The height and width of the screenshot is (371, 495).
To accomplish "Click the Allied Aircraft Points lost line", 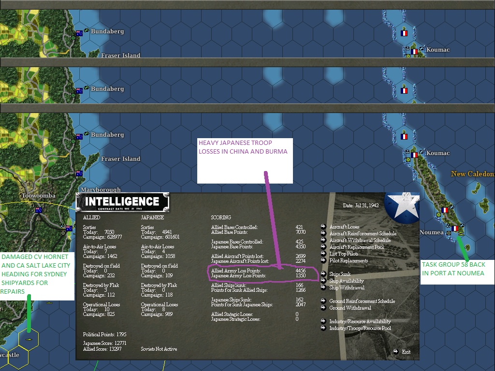I will pyautogui.click(x=258, y=256).
